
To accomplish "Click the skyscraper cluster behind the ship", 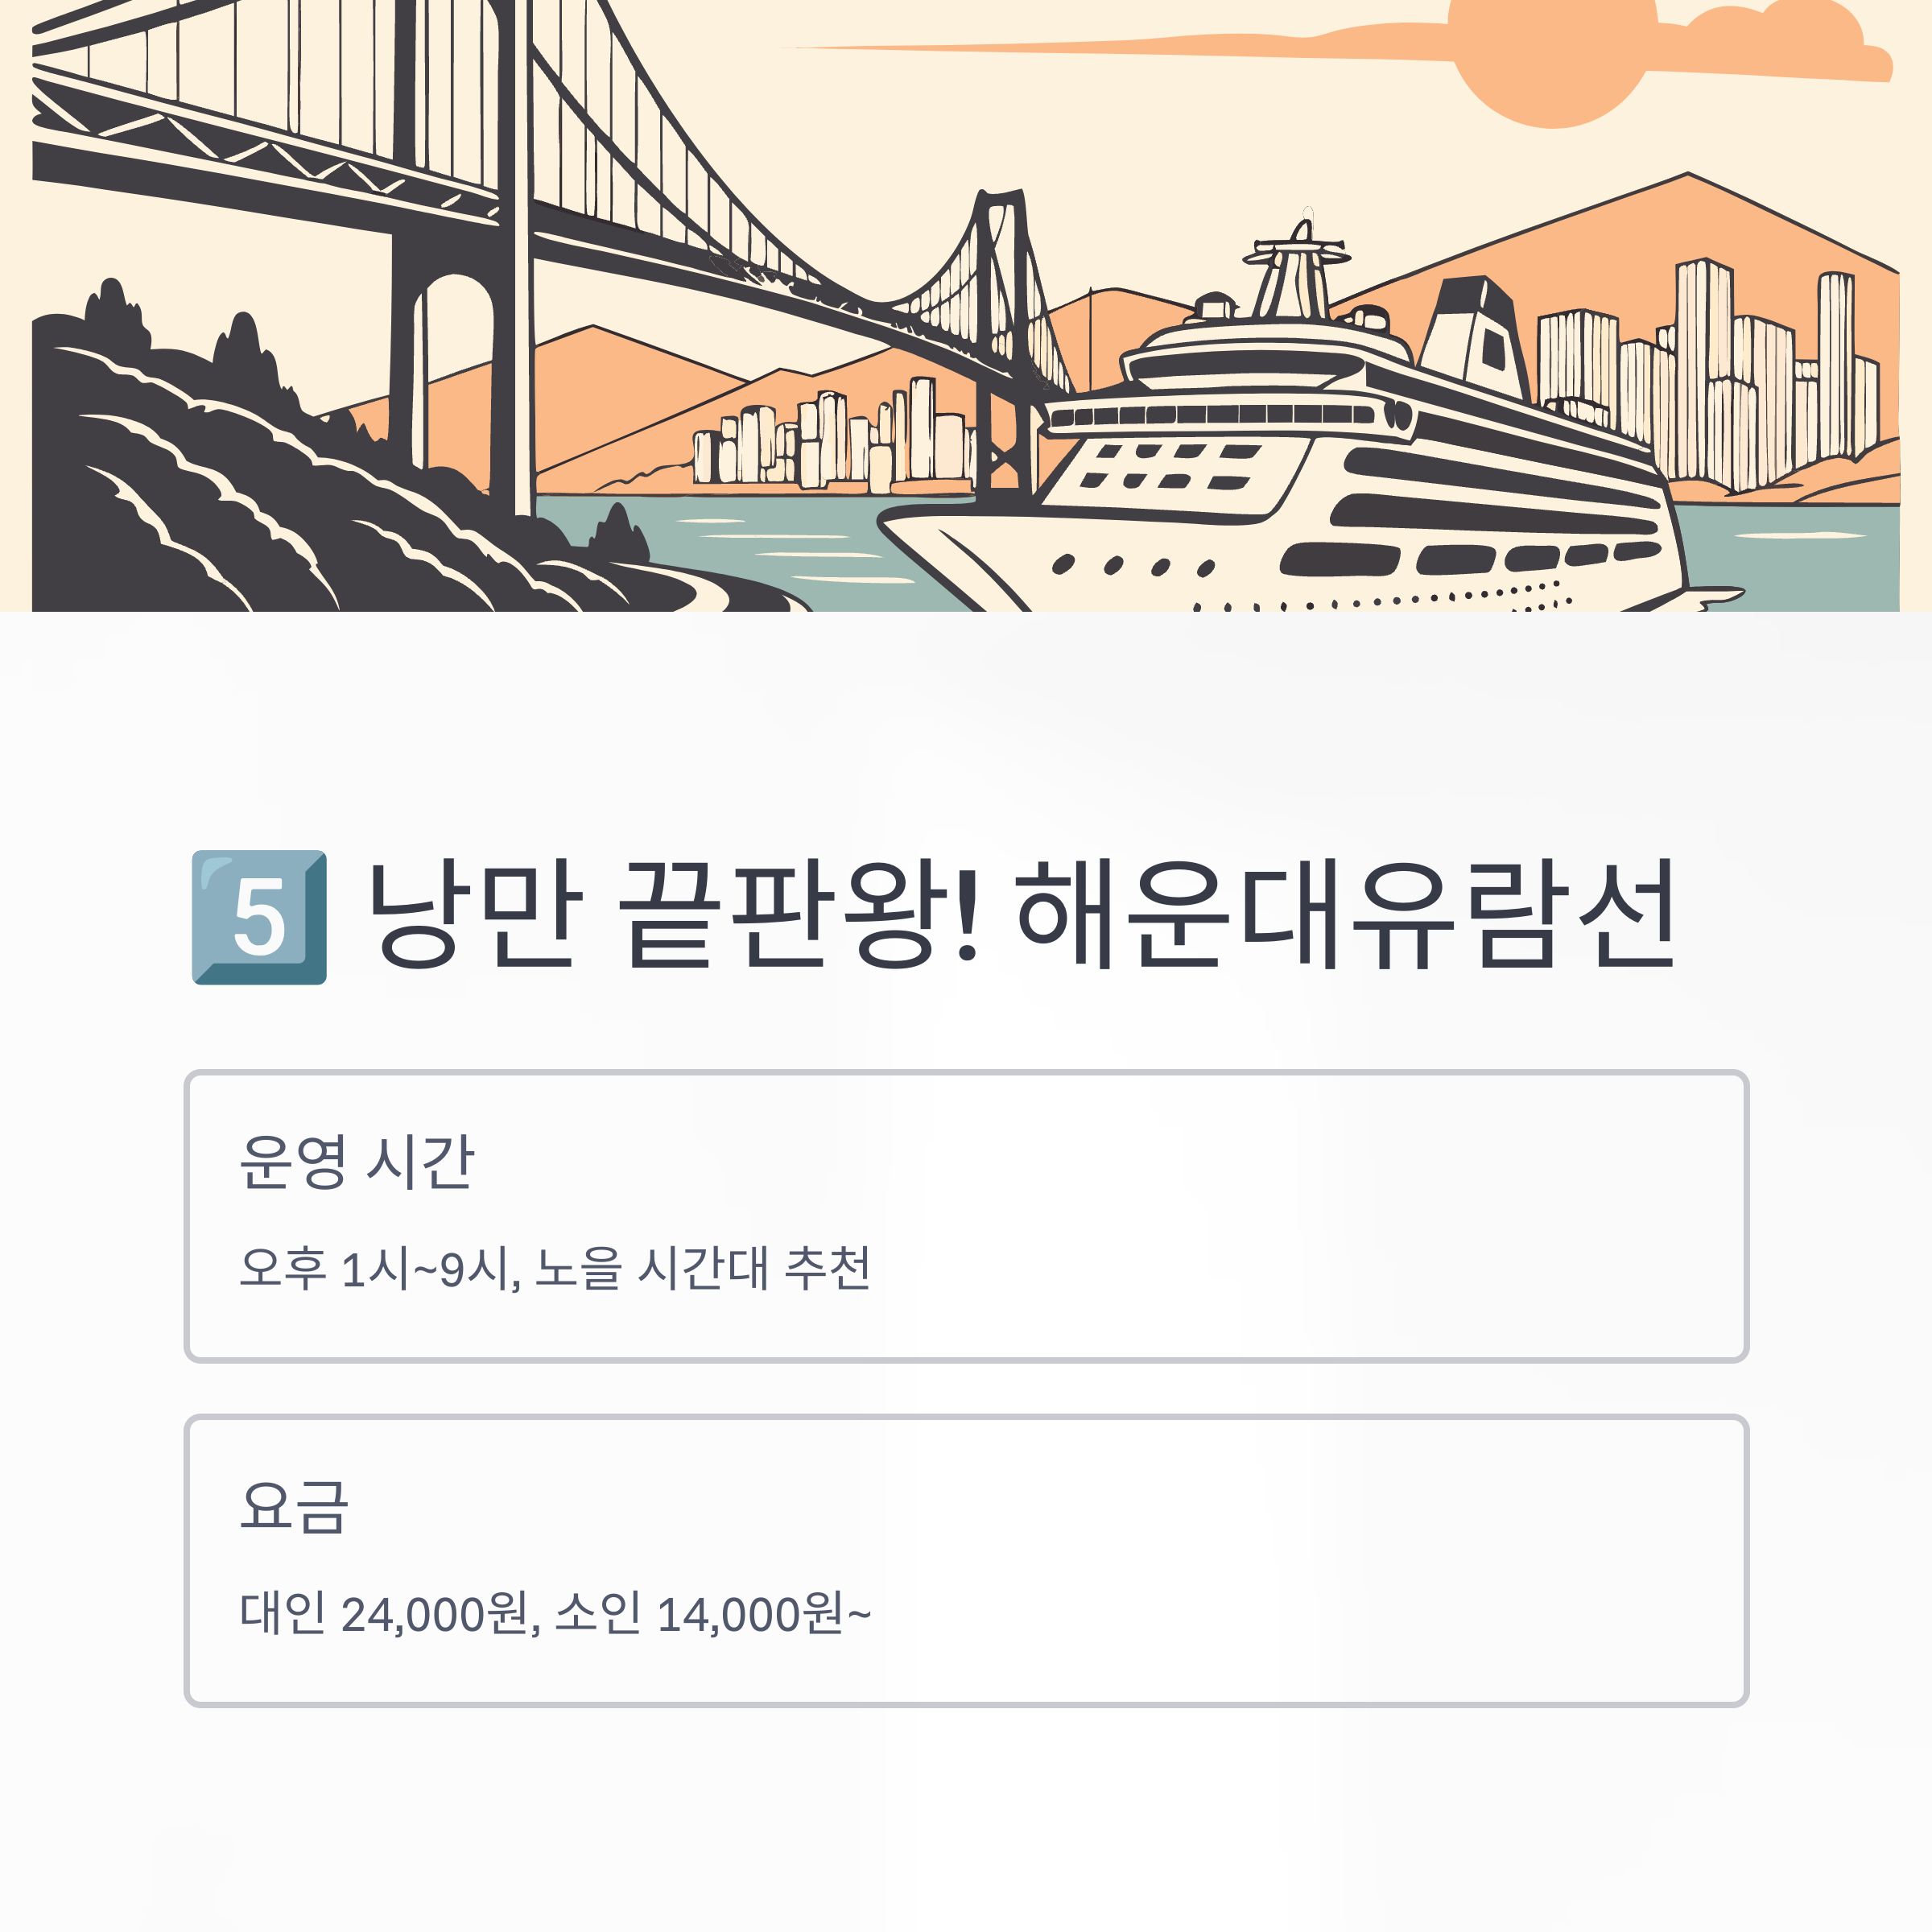I will (1708, 375).
